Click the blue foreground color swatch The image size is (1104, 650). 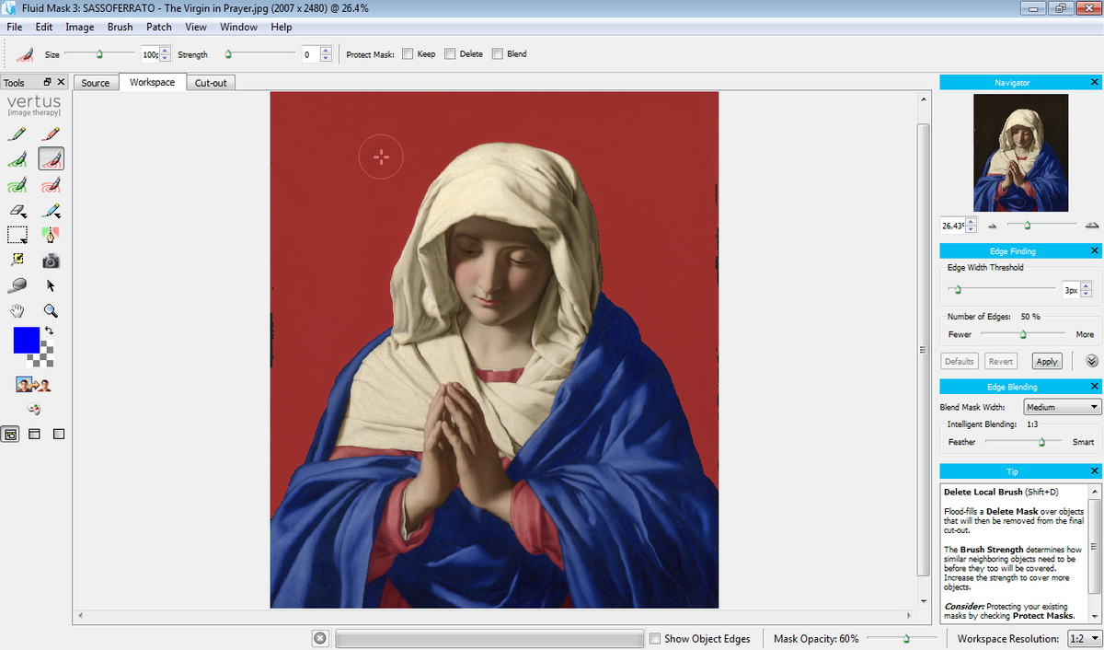click(x=26, y=341)
